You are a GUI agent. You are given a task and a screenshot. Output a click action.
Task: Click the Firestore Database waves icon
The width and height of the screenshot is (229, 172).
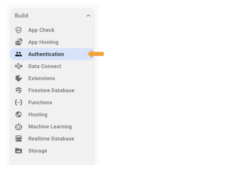[19, 90]
